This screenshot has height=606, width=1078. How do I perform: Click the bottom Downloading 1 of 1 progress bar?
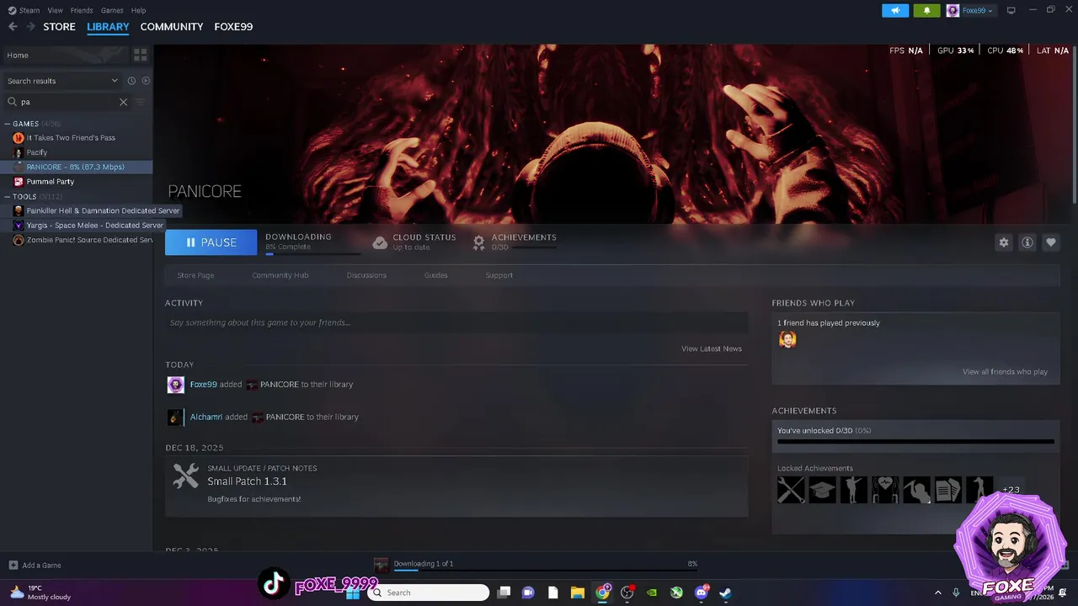546,570
